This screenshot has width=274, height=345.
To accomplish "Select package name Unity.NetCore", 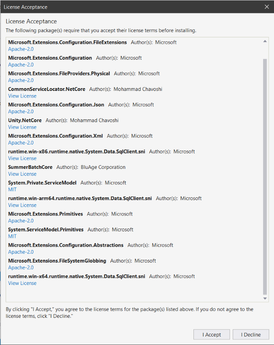I will [x=25, y=121].
